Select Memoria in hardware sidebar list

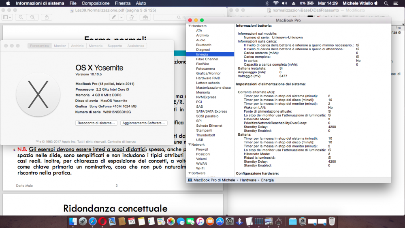203,92
